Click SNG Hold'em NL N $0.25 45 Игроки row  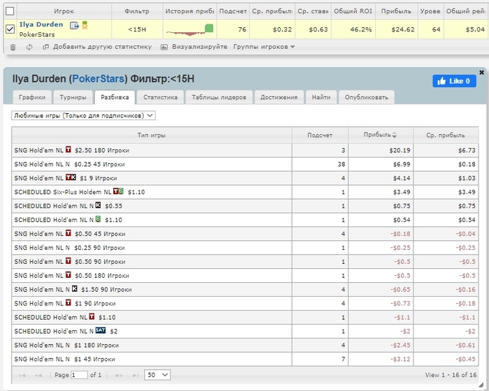pos(245,164)
